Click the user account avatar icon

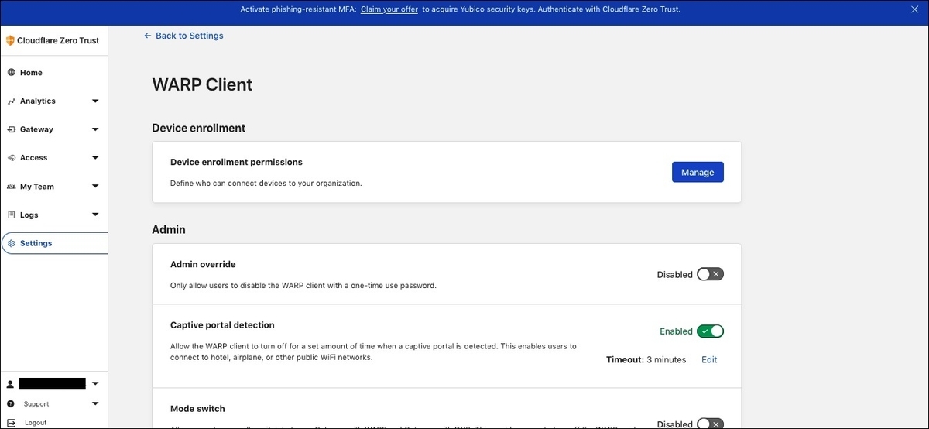(x=10, y=384)
